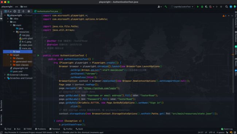Run with coverage icon
Screen dimensions: 237x134
pos(206,7)
